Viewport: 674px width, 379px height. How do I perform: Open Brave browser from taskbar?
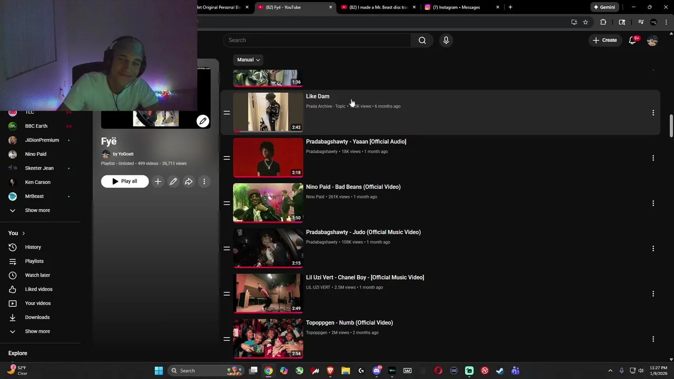(x=330, y=371)
